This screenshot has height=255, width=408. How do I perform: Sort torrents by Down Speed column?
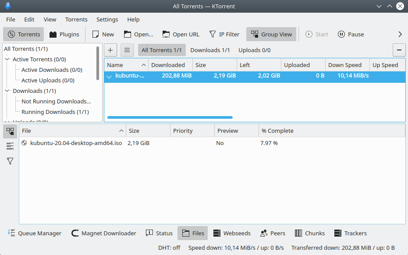pyautogui.click(x=348, y=65)
